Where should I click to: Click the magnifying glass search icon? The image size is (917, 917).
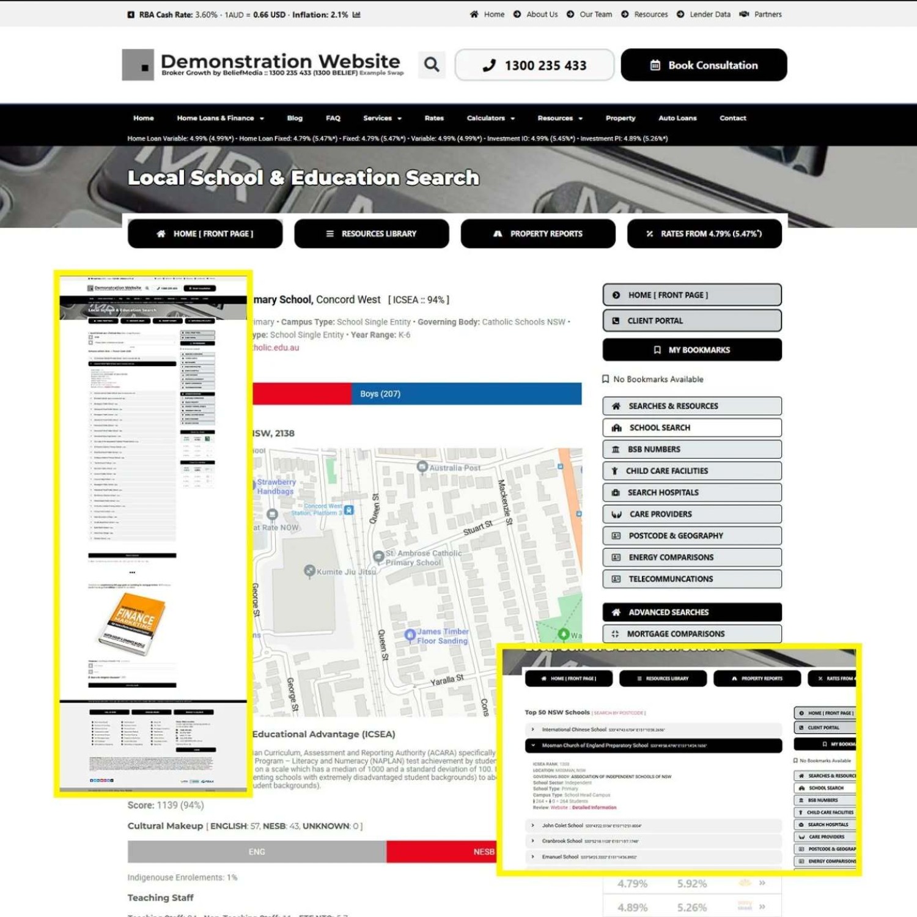coord(432,65)
